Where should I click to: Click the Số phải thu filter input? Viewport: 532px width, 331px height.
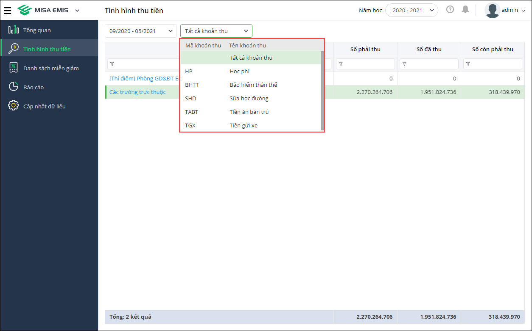pyautogui.click(x=365, y=64)
